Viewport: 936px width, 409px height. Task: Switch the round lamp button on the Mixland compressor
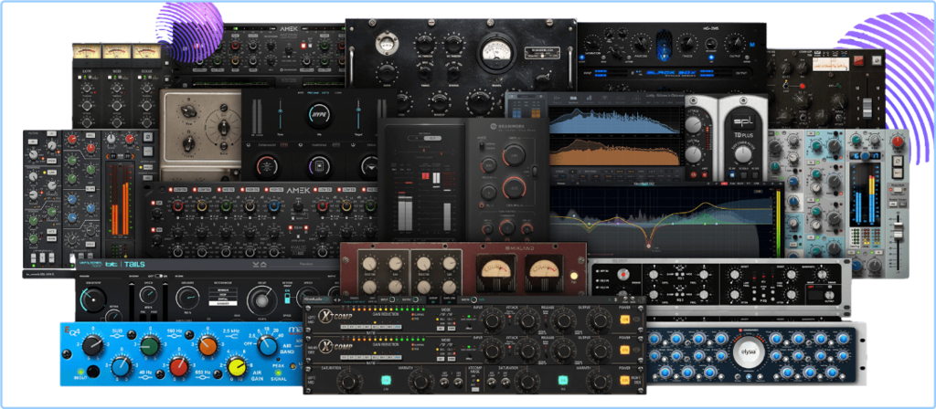(575, 277)
